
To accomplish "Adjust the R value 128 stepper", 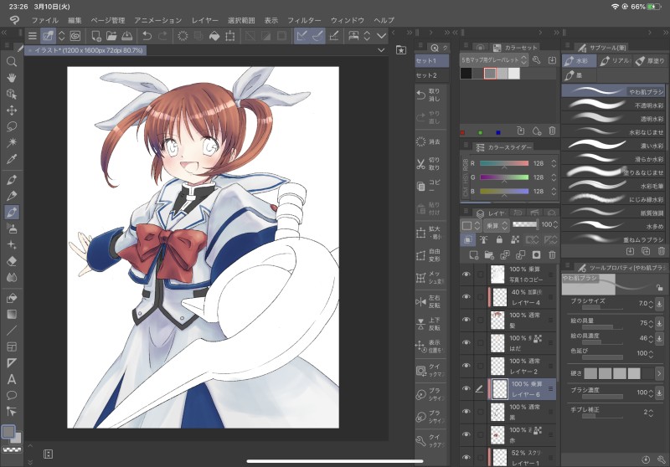I will pyautogui.click(x=554, y=163).
